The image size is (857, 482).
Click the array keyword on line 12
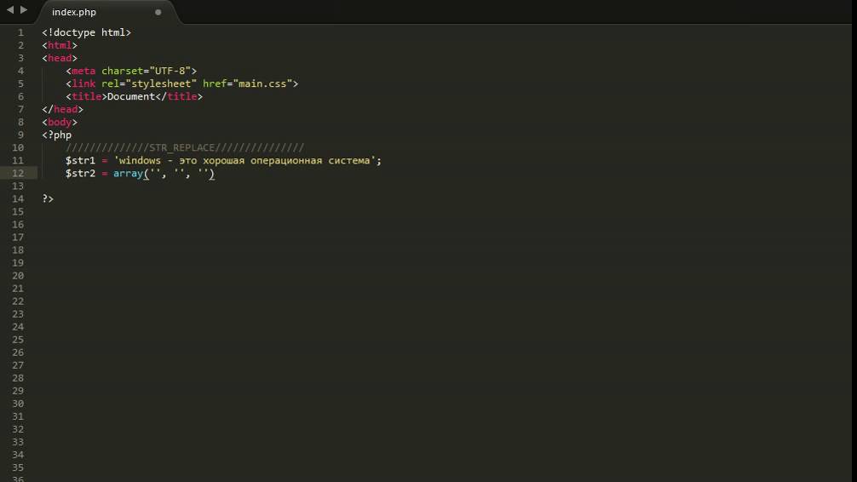128,173
